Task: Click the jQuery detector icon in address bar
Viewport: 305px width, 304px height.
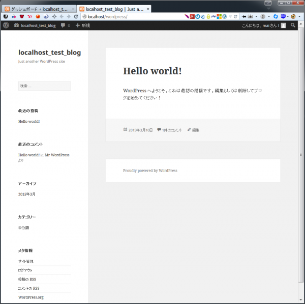Action: tap(203, 17)
